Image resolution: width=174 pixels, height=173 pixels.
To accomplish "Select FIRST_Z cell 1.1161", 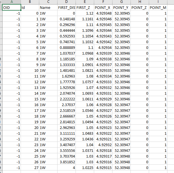I will 85,19.
